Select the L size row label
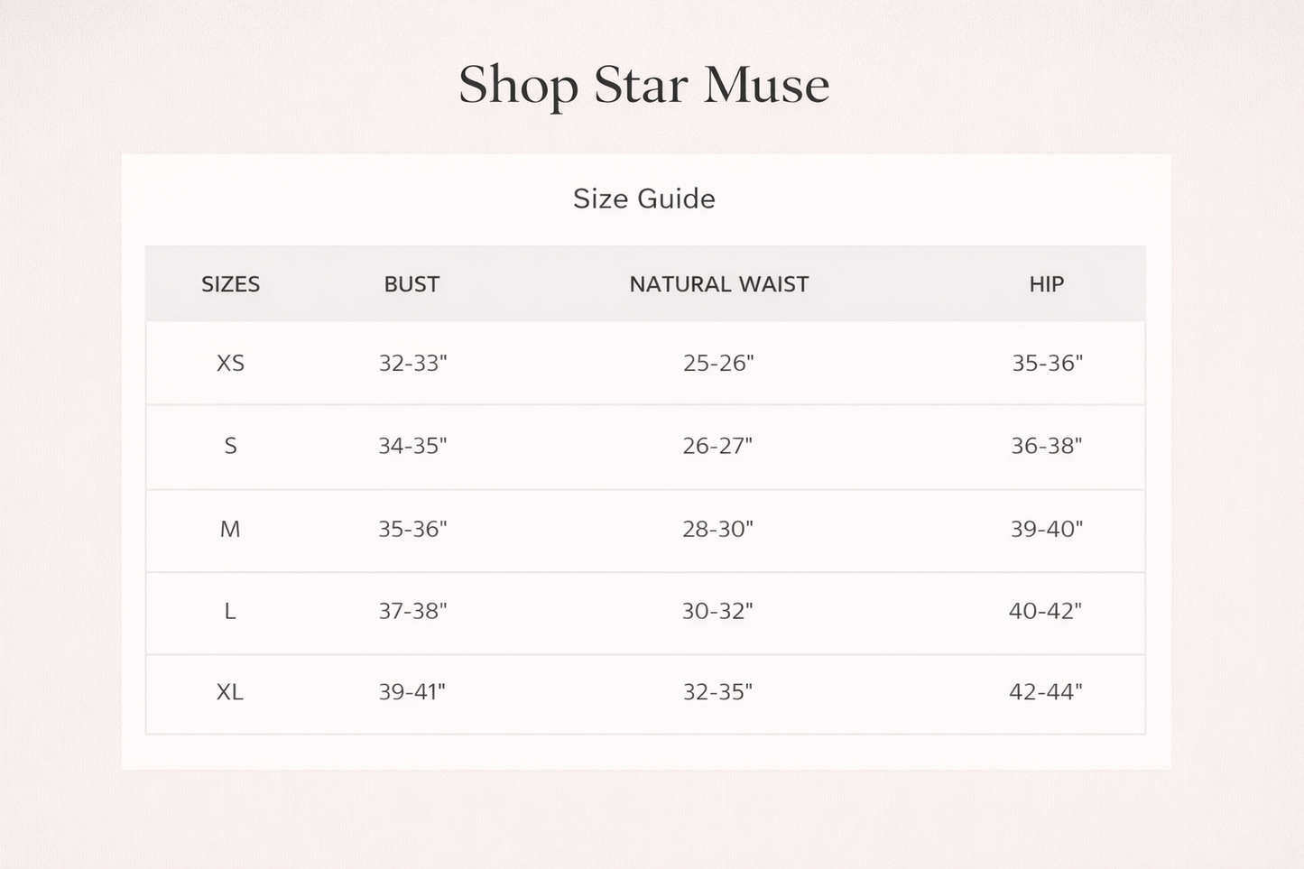1304x869 pixels. click(x=230, y=611)
